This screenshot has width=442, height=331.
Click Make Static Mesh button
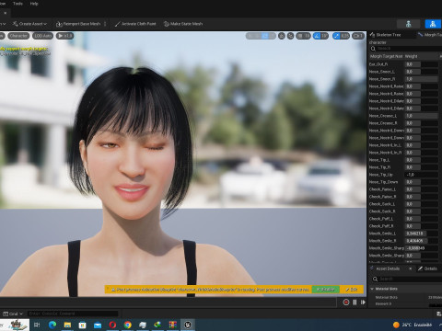(183, 24)
